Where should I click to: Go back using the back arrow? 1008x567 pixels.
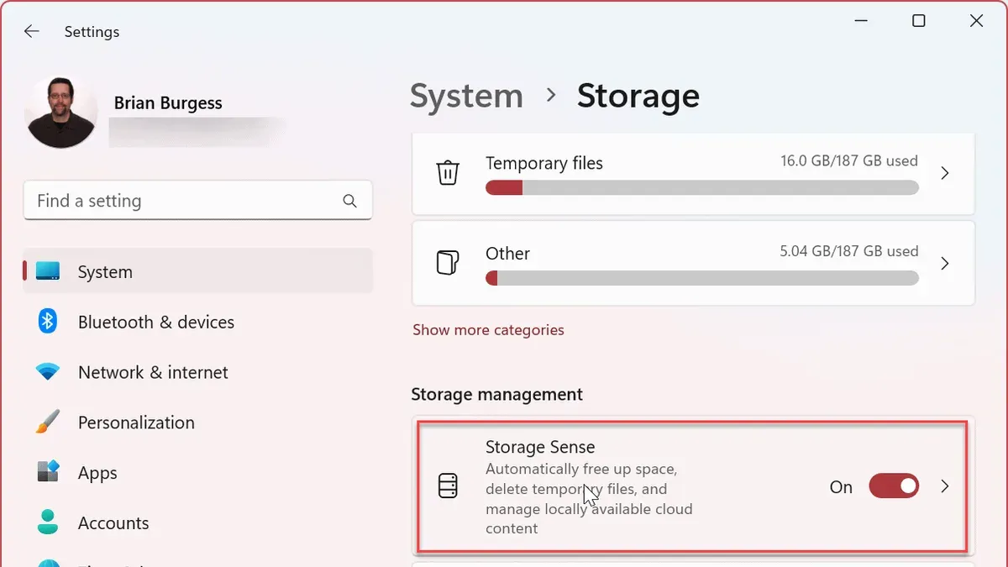31,32
